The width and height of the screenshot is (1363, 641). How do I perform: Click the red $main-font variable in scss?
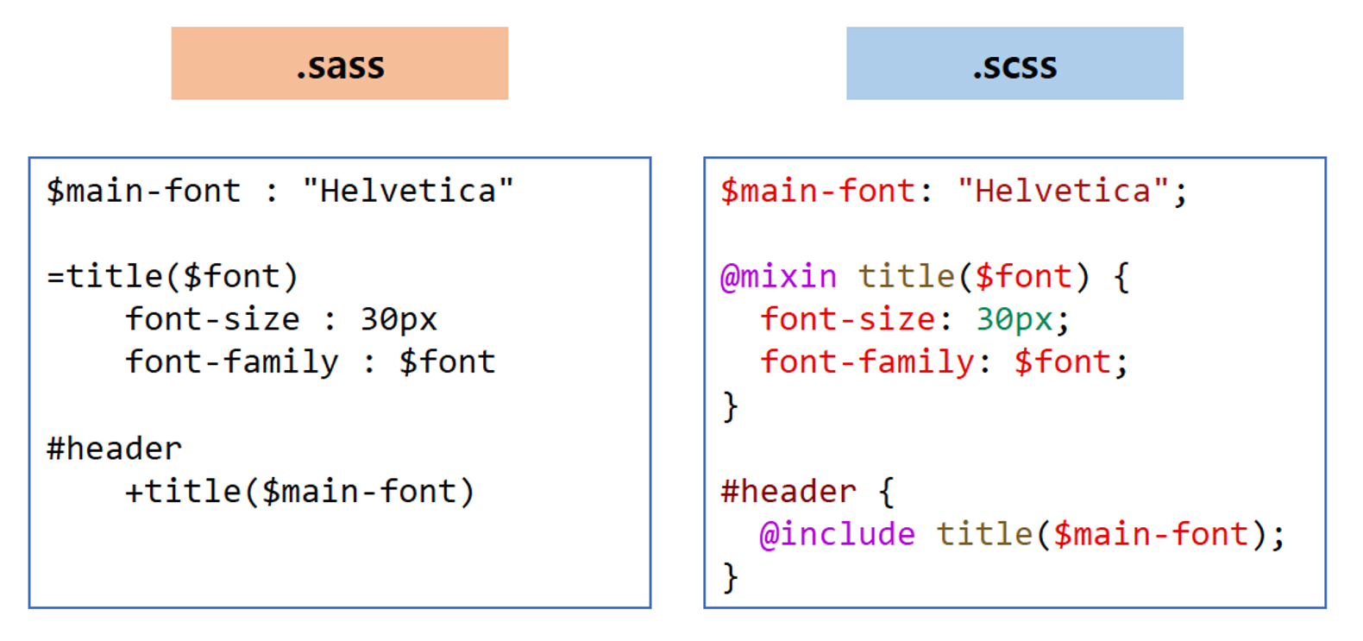tap(818, 191)
